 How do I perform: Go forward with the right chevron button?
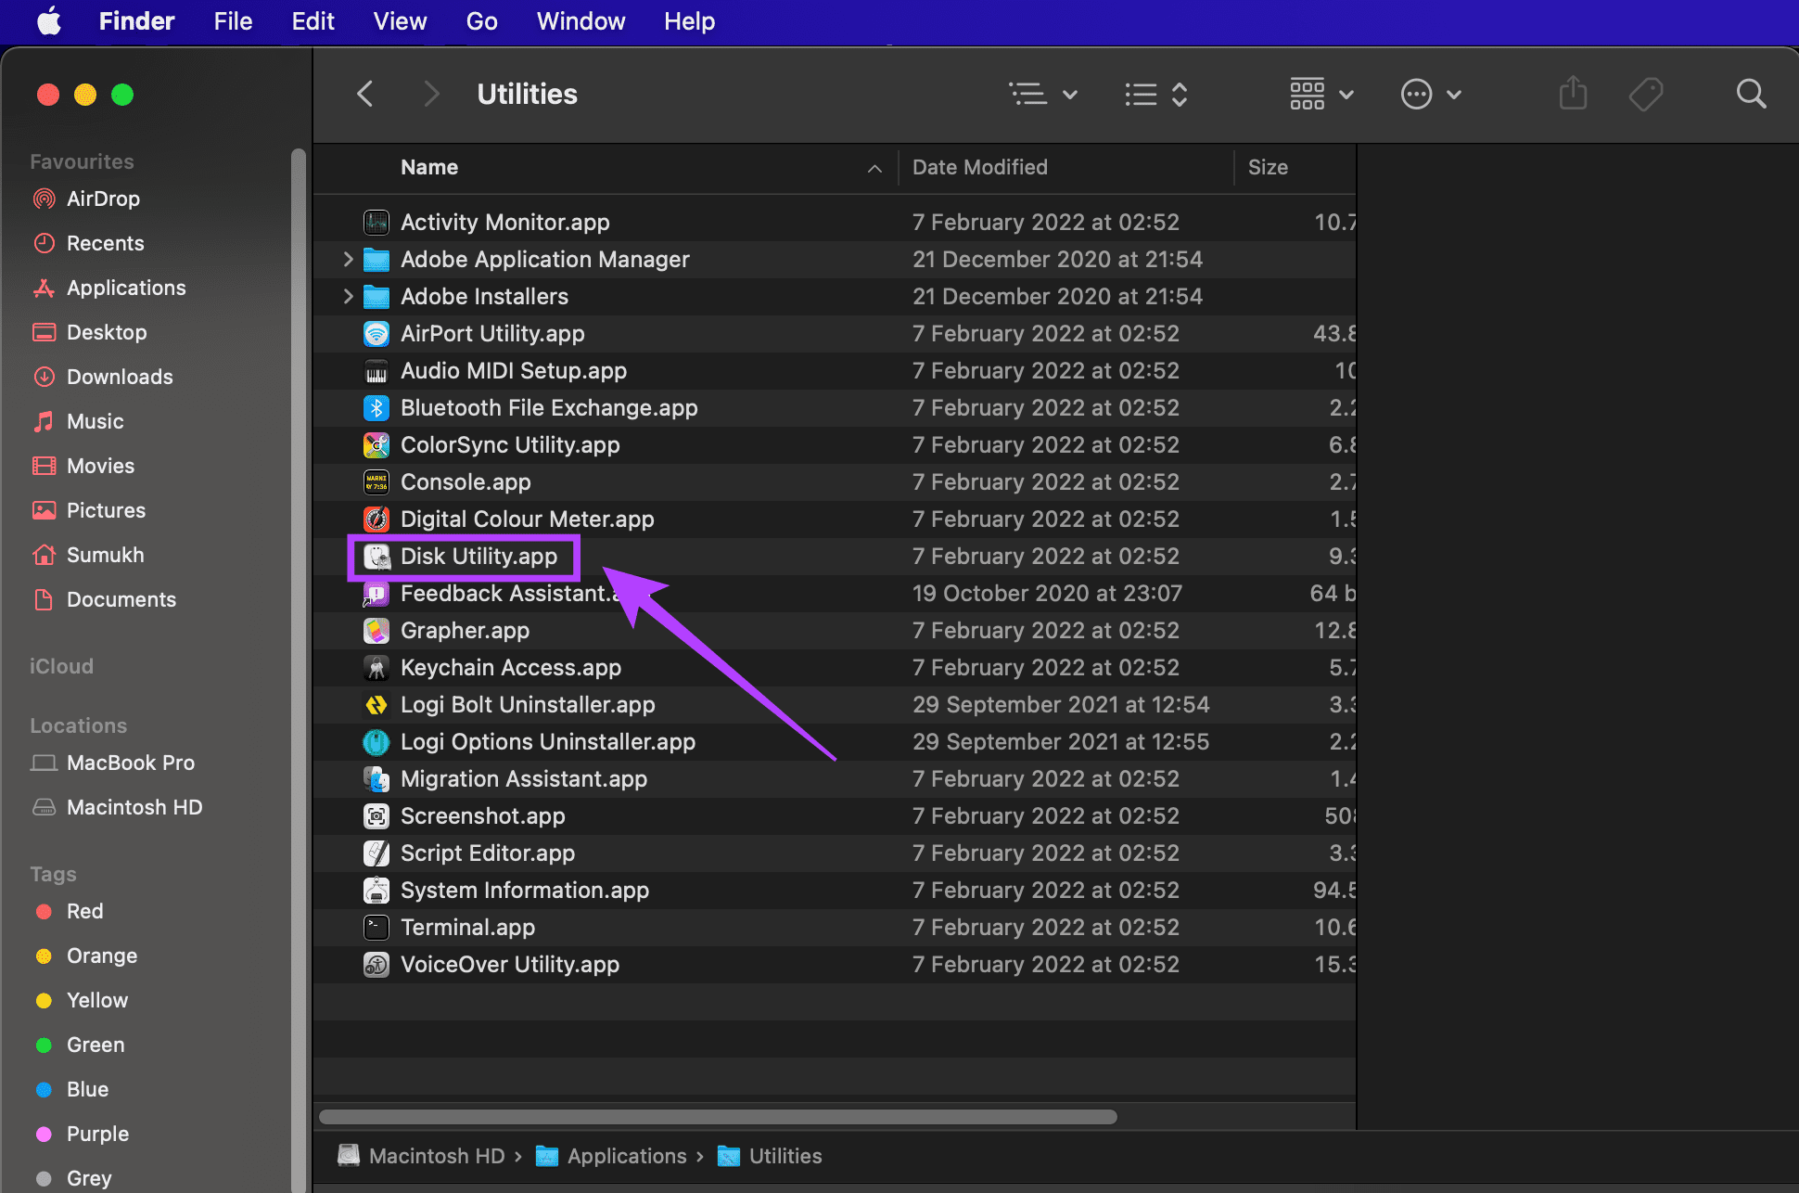pyautogui.click(x=431, y=94)
